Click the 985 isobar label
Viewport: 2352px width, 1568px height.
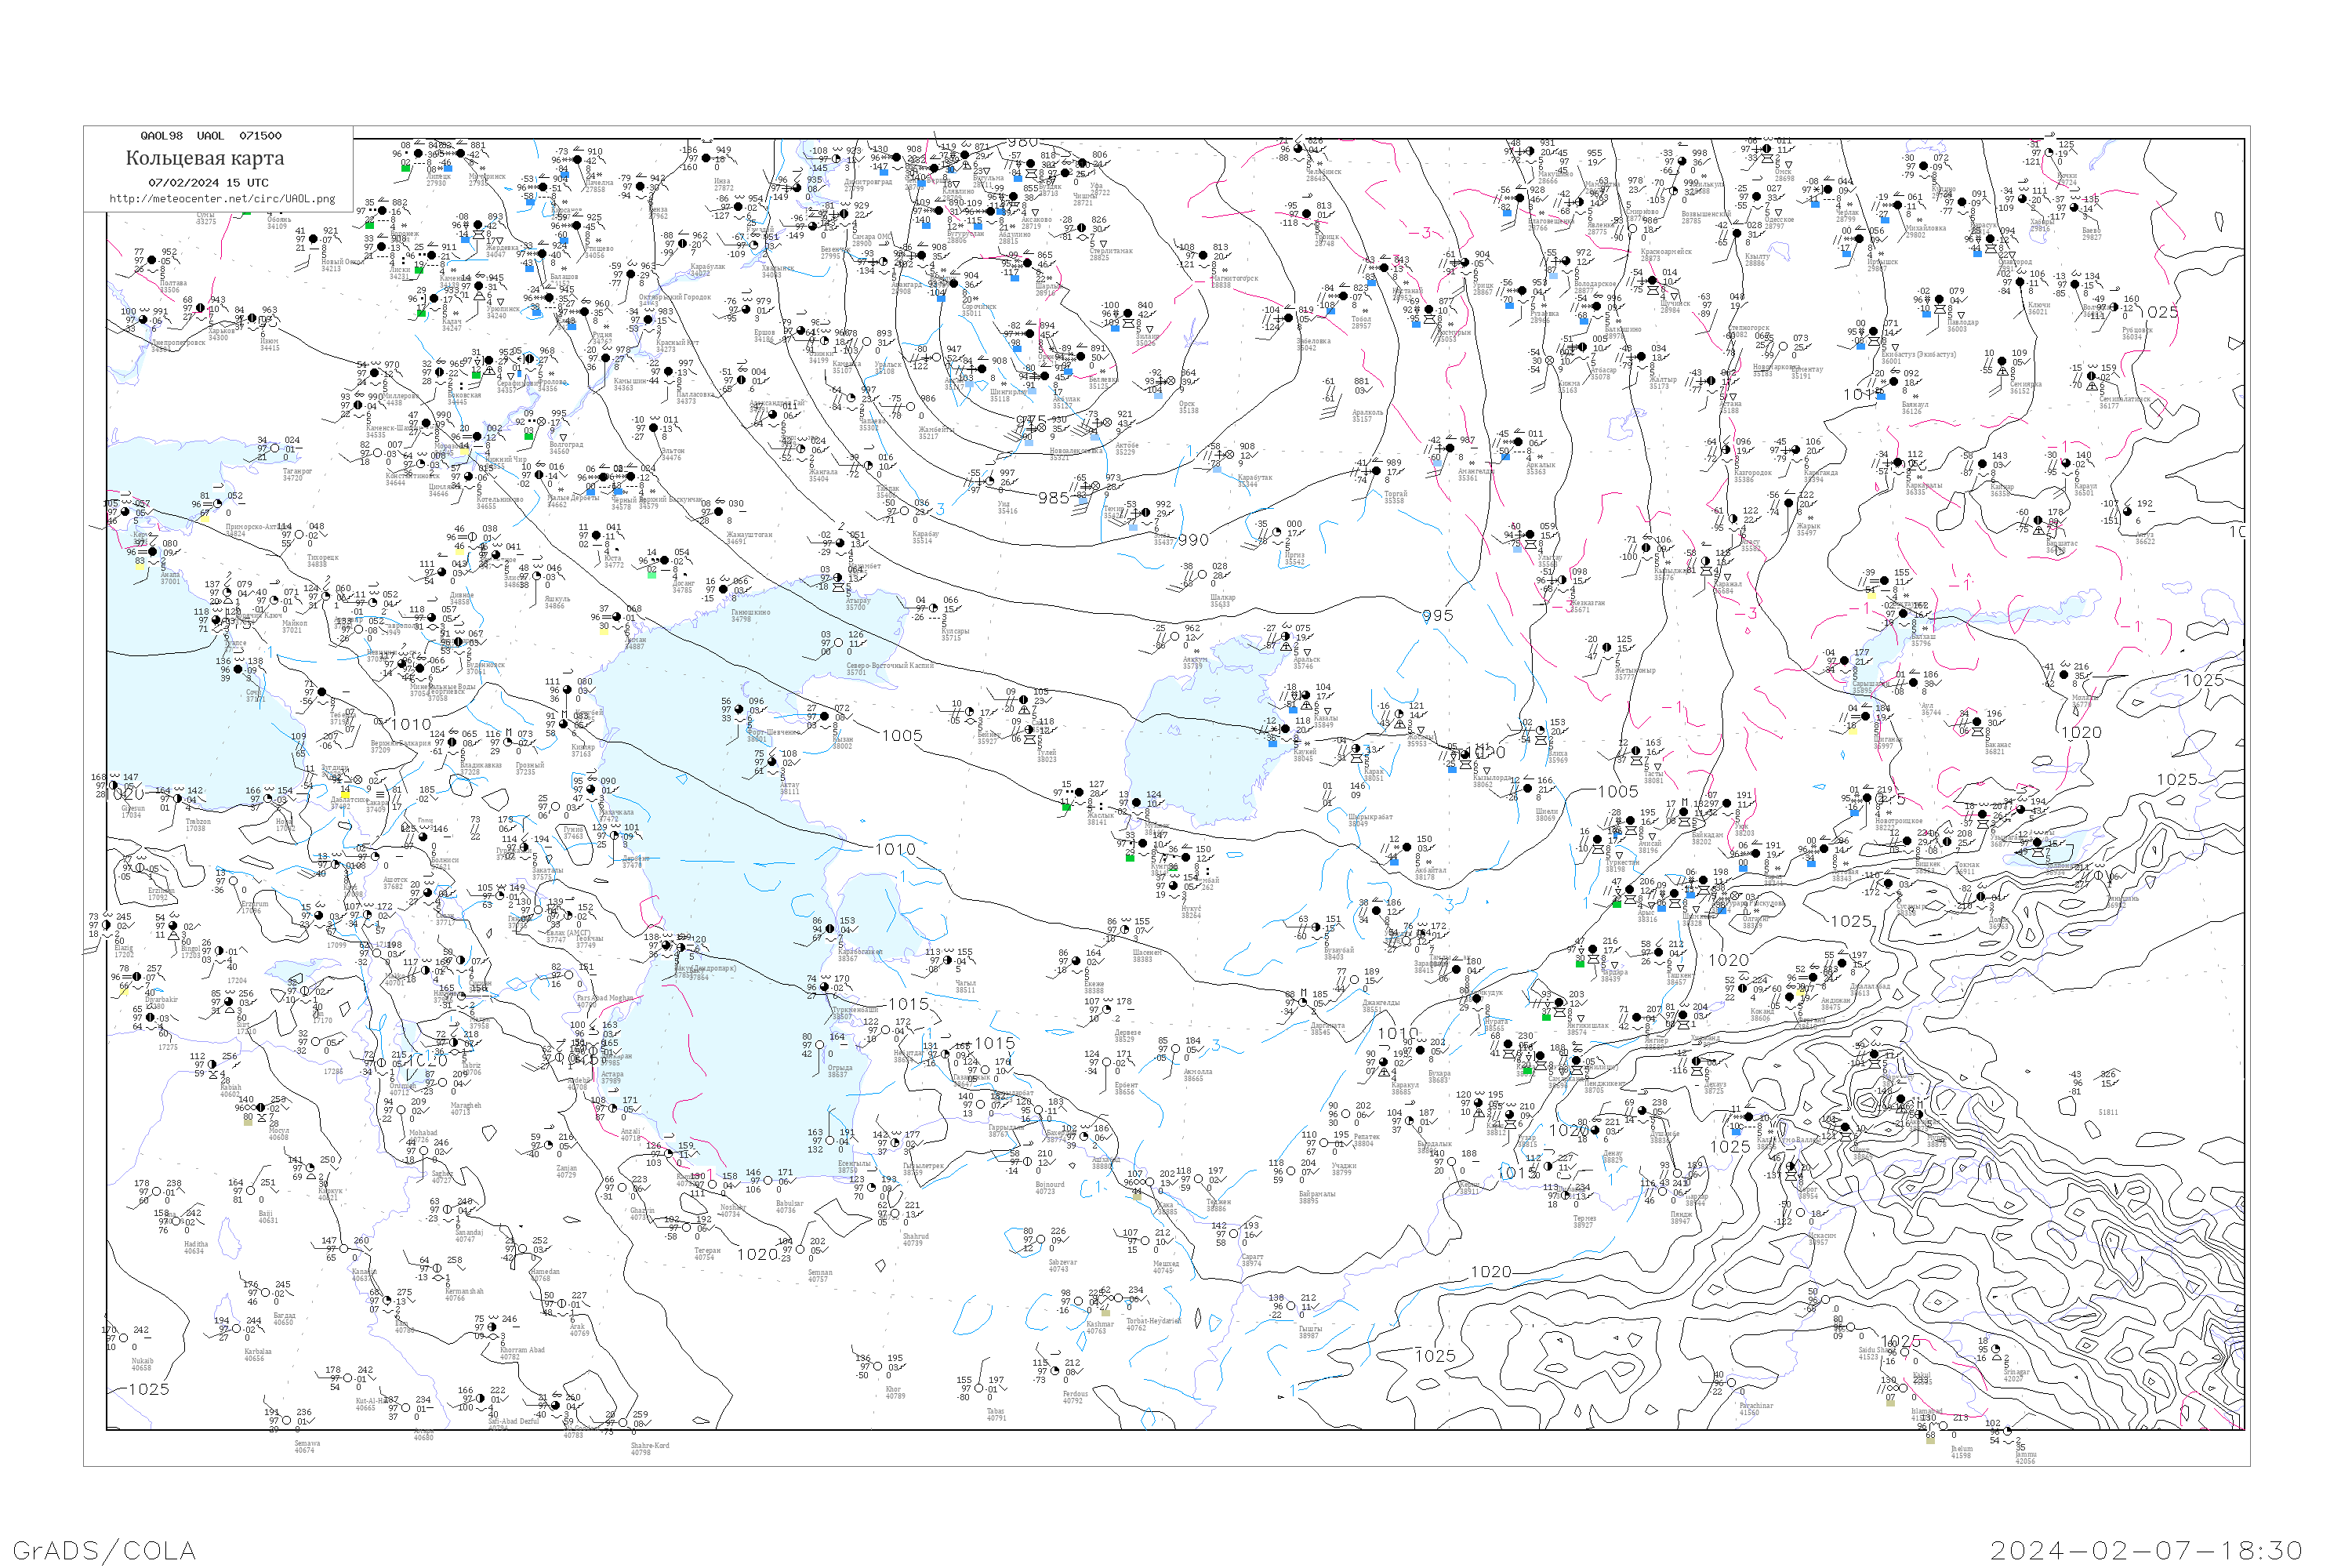[1054, 498]
